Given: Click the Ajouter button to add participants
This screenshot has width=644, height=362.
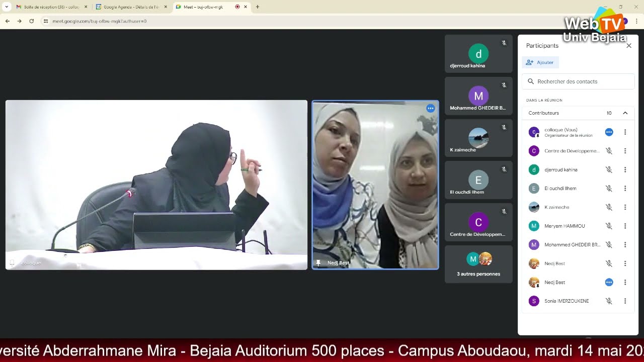Looking at the screenshot, I should click(540, 62).
